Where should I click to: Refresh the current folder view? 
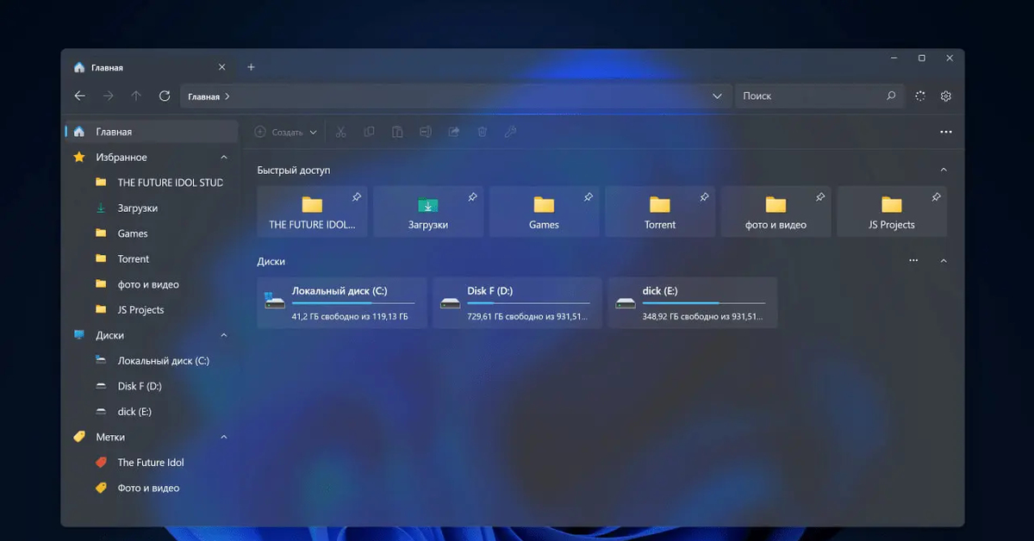pyautogui.click(x=165, y=96)
